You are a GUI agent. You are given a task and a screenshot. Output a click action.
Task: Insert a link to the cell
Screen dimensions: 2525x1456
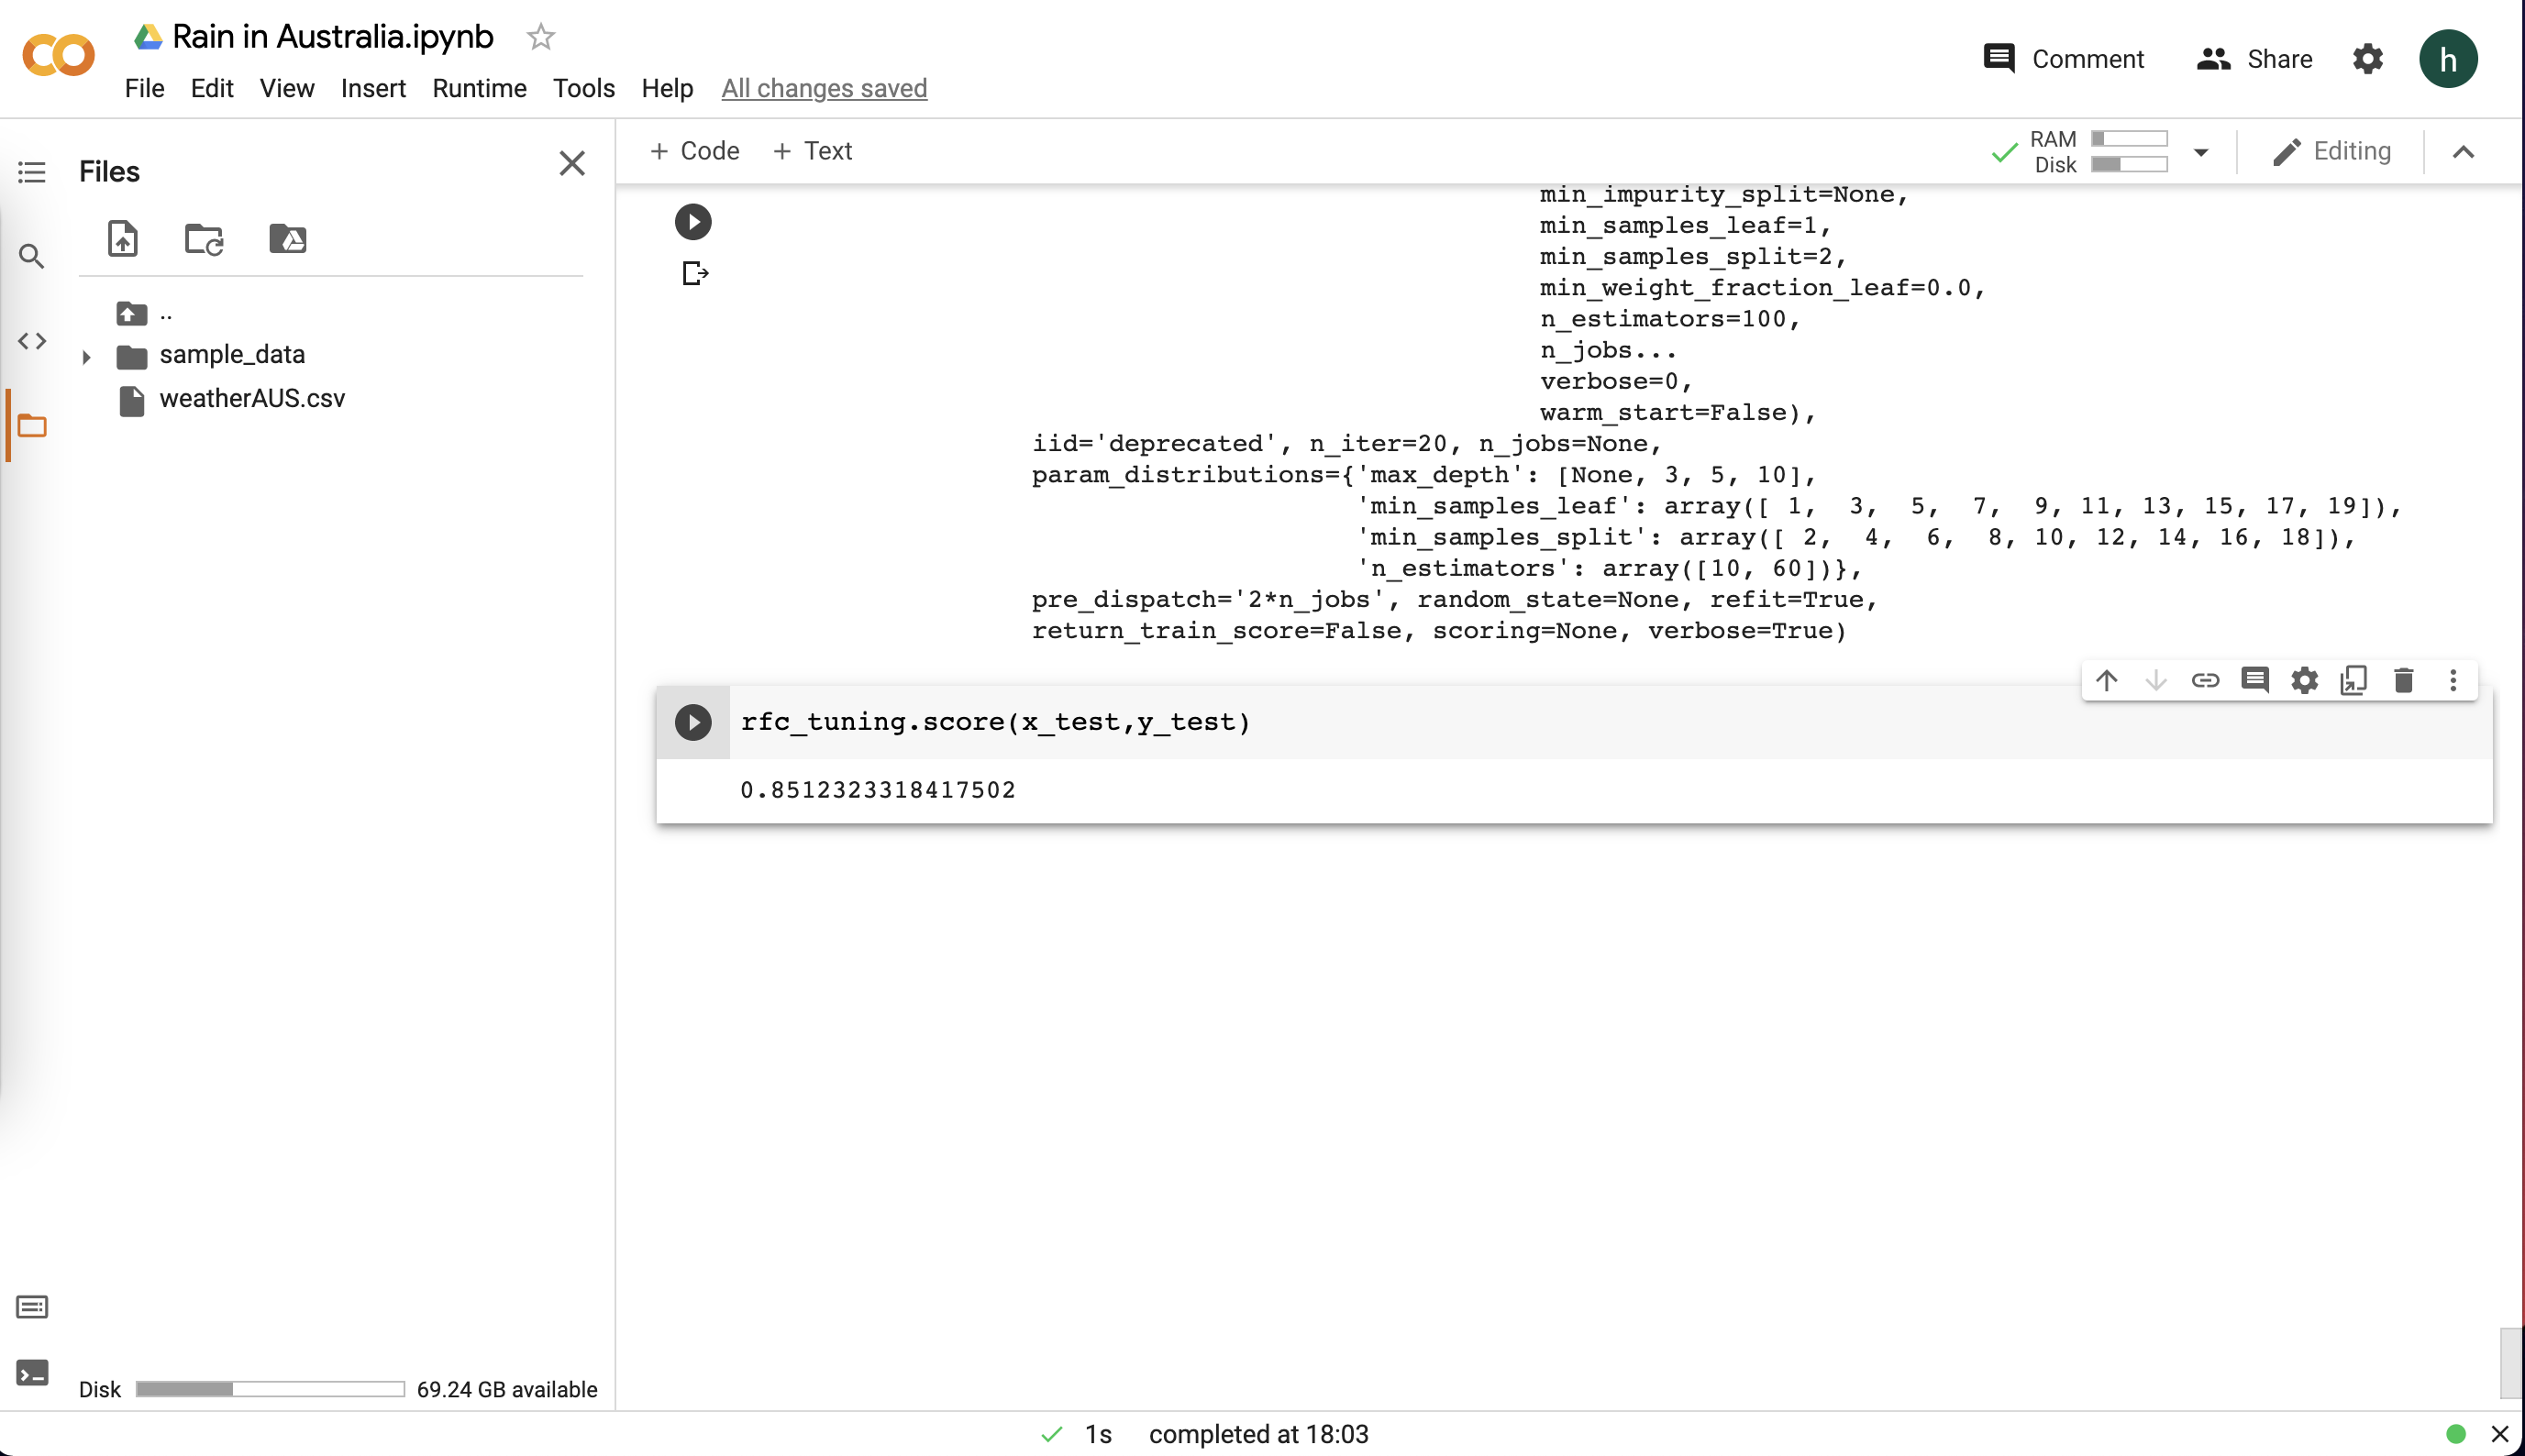tap(2207, 681)
